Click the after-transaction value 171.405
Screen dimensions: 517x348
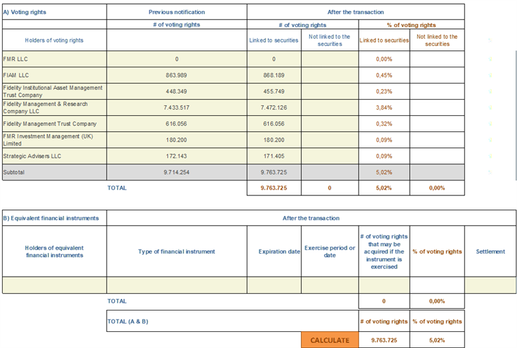tap(274, 156)
